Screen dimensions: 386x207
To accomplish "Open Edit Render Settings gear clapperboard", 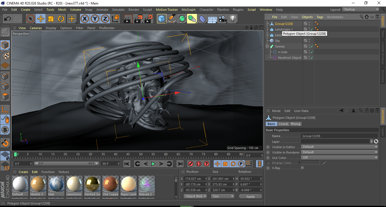I will (149, 19).
